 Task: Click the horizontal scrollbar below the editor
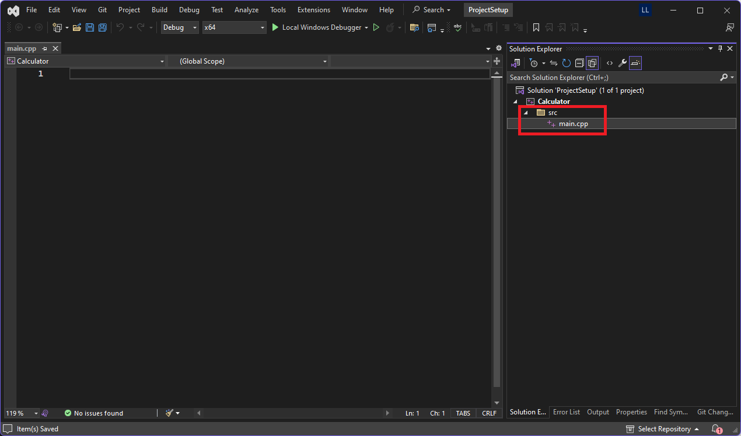(x=293, y=413)
